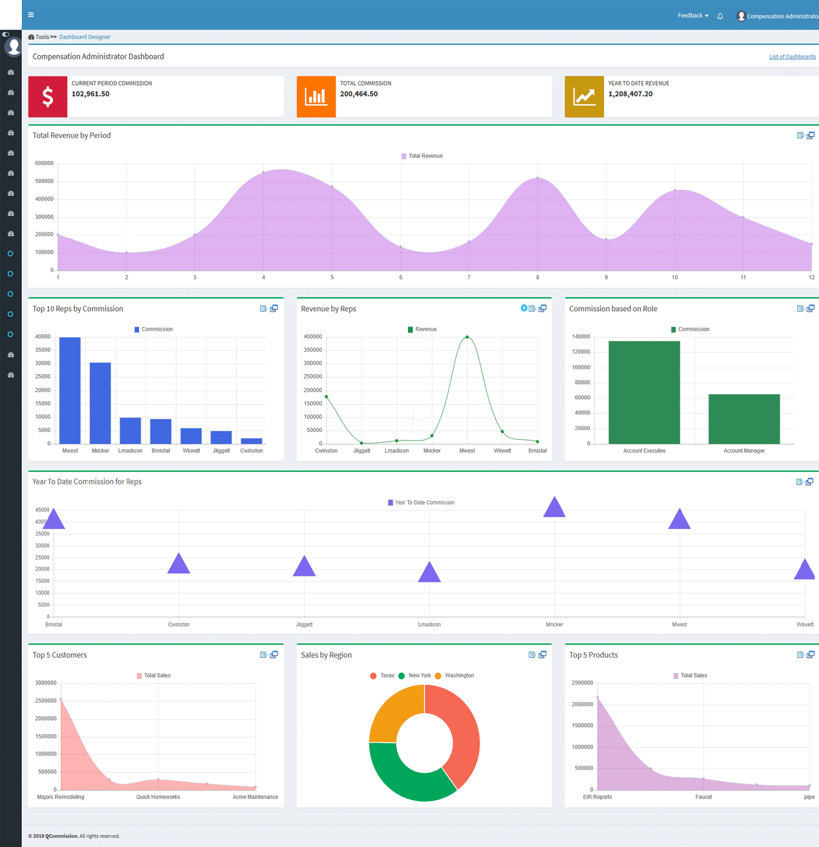
Task: Click the Total Revenue purple legend swatch
Action: point(404,157)
